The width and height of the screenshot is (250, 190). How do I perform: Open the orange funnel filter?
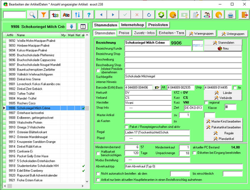coord(43,15)
